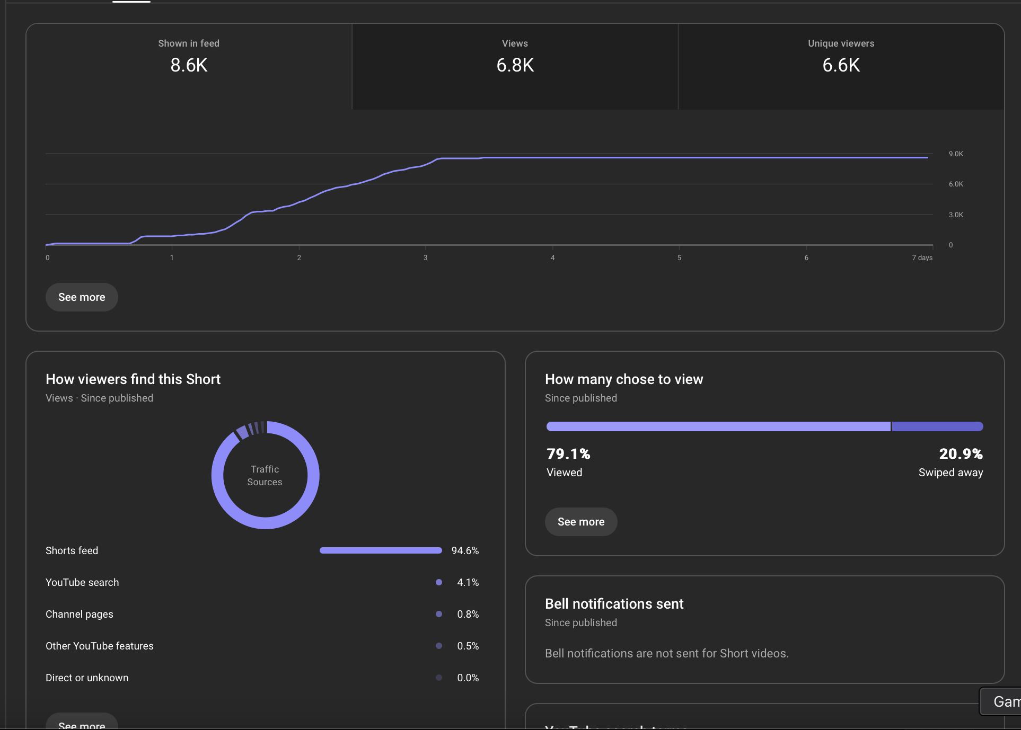This screenshot has width=1021, height=730.
Task: Click the 0.8% Channel pages value
Action: coord(468,614)
